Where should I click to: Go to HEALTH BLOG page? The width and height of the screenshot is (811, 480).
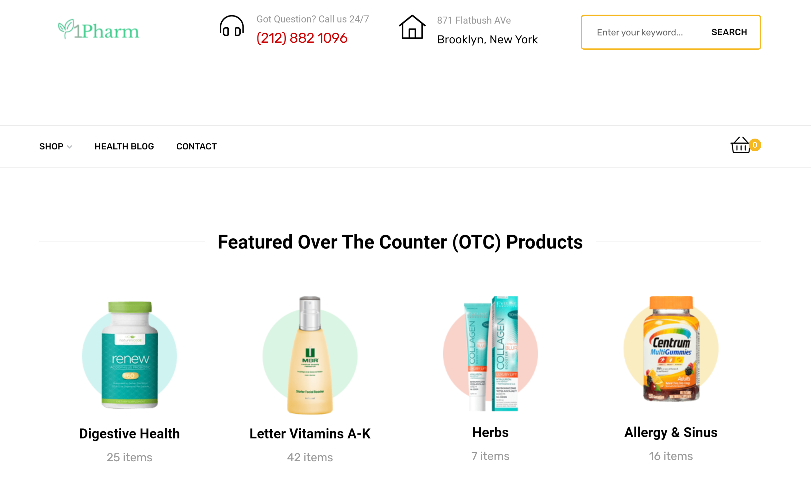(124, 147)
